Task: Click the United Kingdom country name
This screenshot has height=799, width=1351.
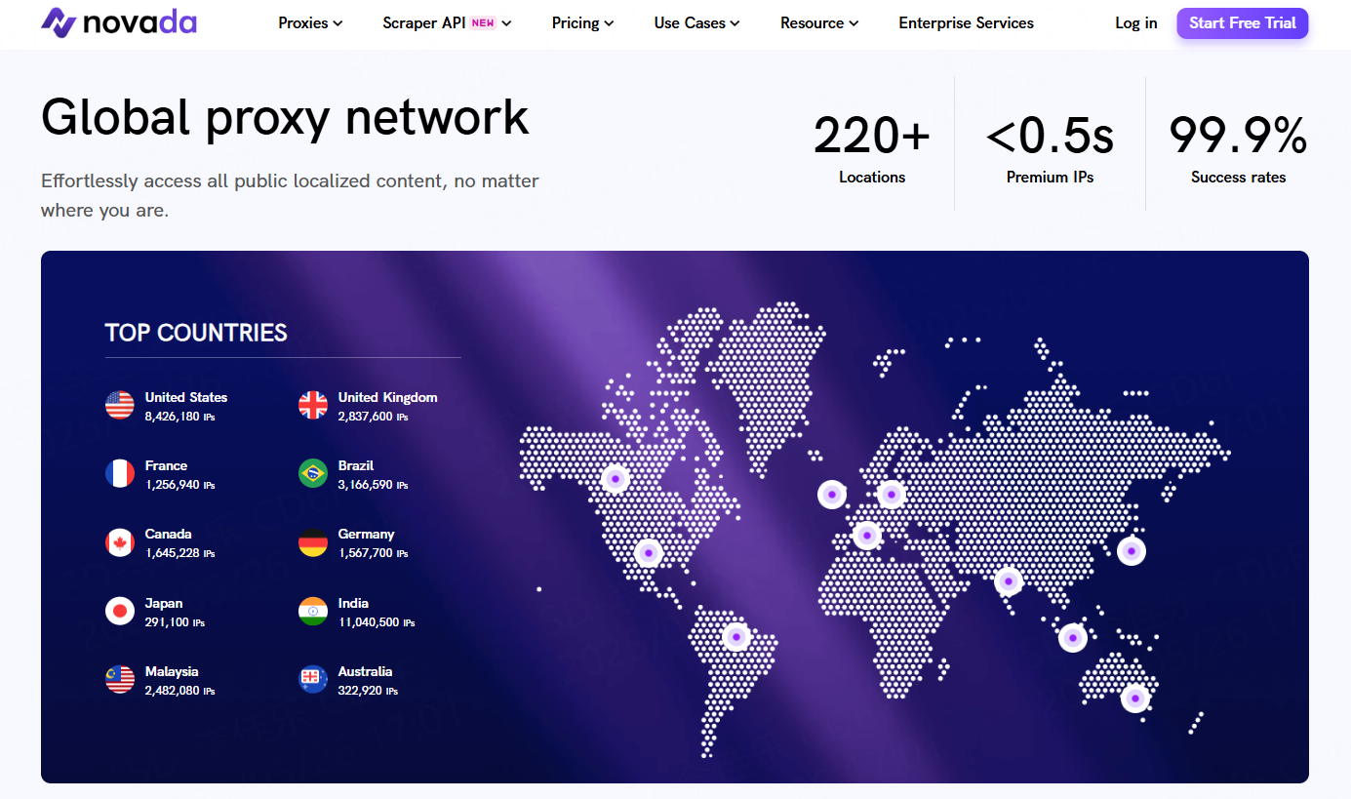Action: coord(388,397)
